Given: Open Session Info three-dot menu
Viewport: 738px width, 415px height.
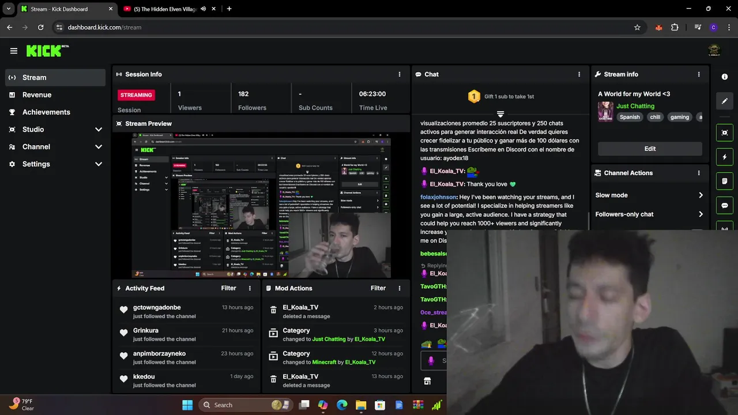Looking at the screenshot, I should click(400, 74).
